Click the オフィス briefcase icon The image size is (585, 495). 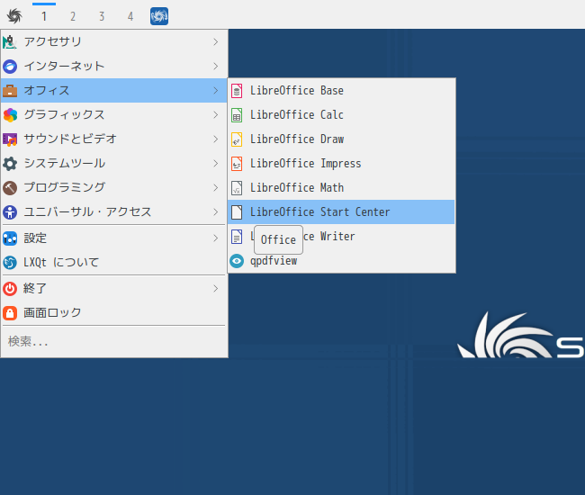click(10, 91)
